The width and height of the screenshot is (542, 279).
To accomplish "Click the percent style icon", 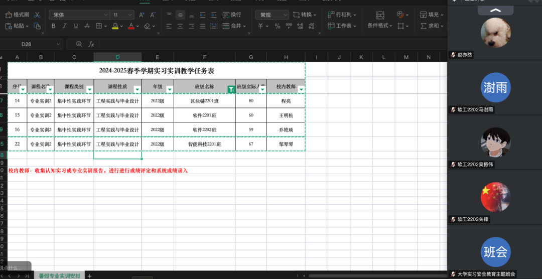I will (278, 26).
